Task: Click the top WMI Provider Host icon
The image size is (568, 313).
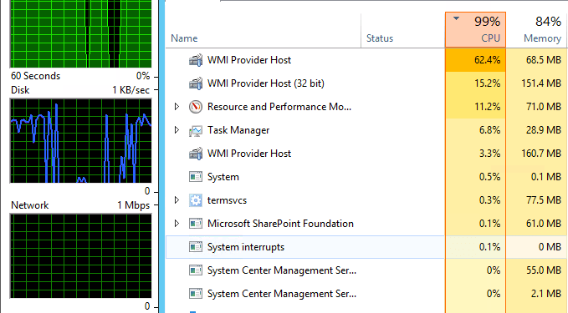Action: (196, 60)
